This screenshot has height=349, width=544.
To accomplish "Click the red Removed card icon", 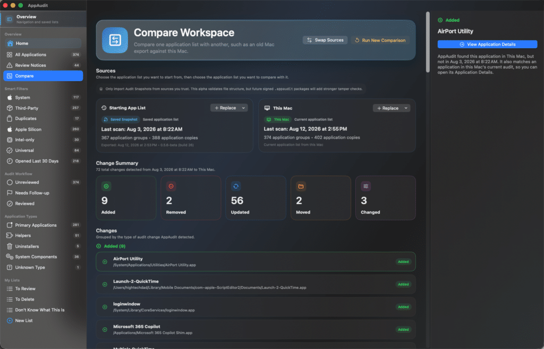I will 171,186.
